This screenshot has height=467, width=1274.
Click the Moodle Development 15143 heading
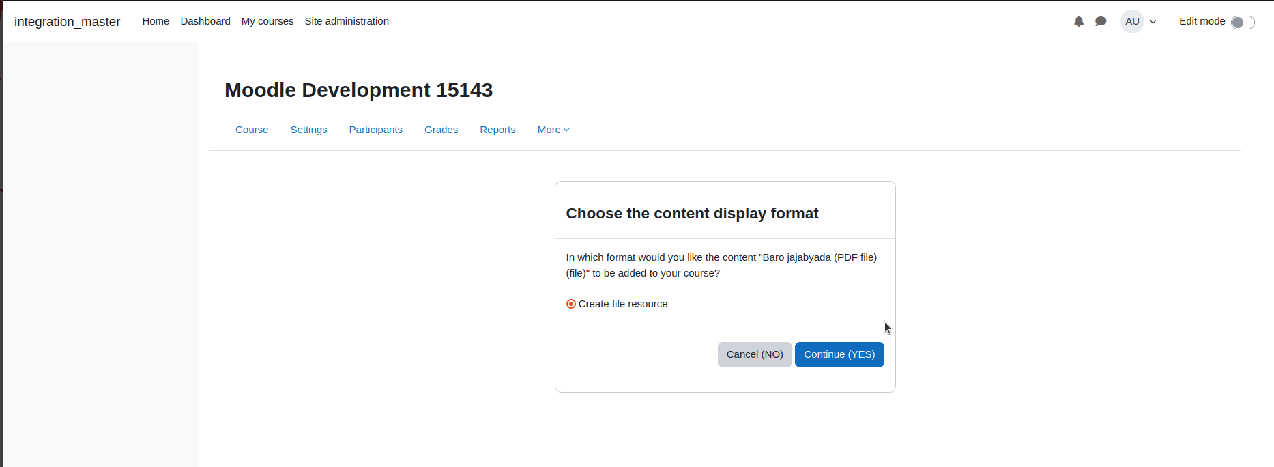(358, 90)
